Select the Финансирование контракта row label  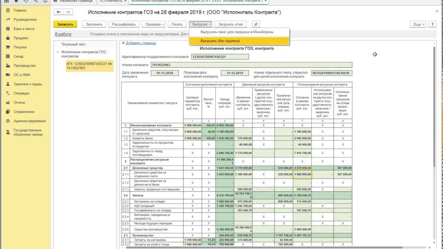coord(151,125)
